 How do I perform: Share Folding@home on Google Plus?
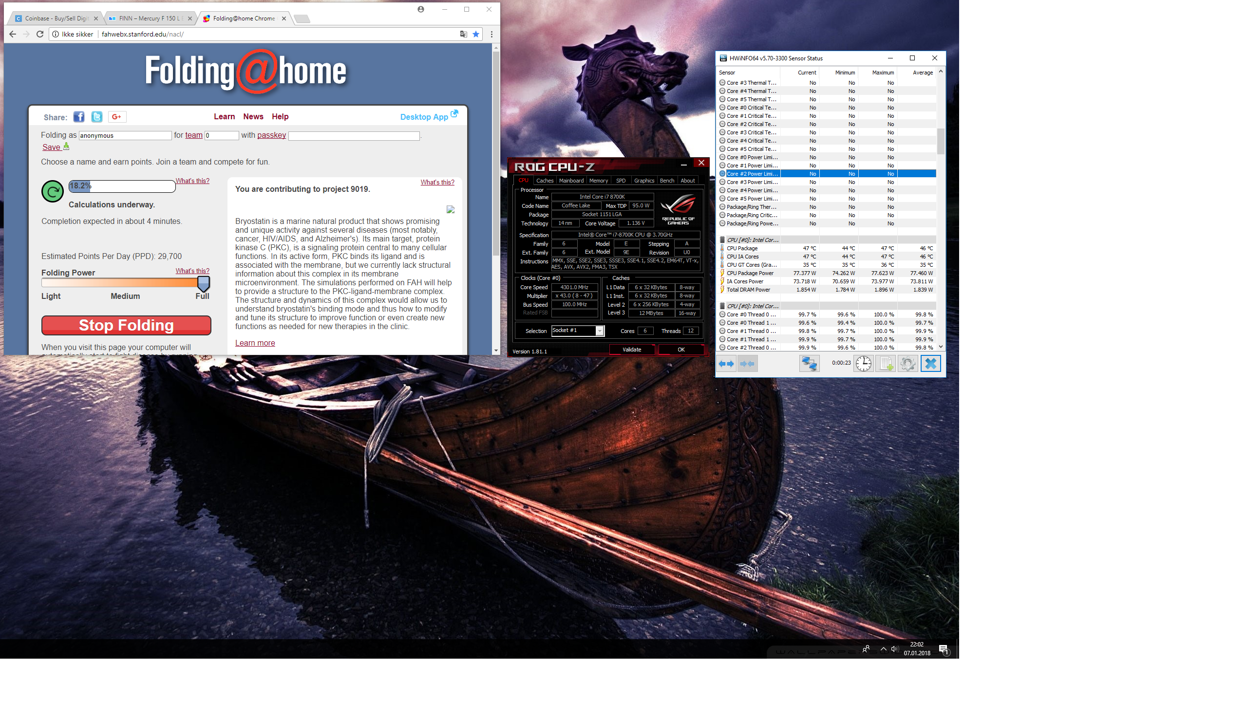click(x=117, y=117)
